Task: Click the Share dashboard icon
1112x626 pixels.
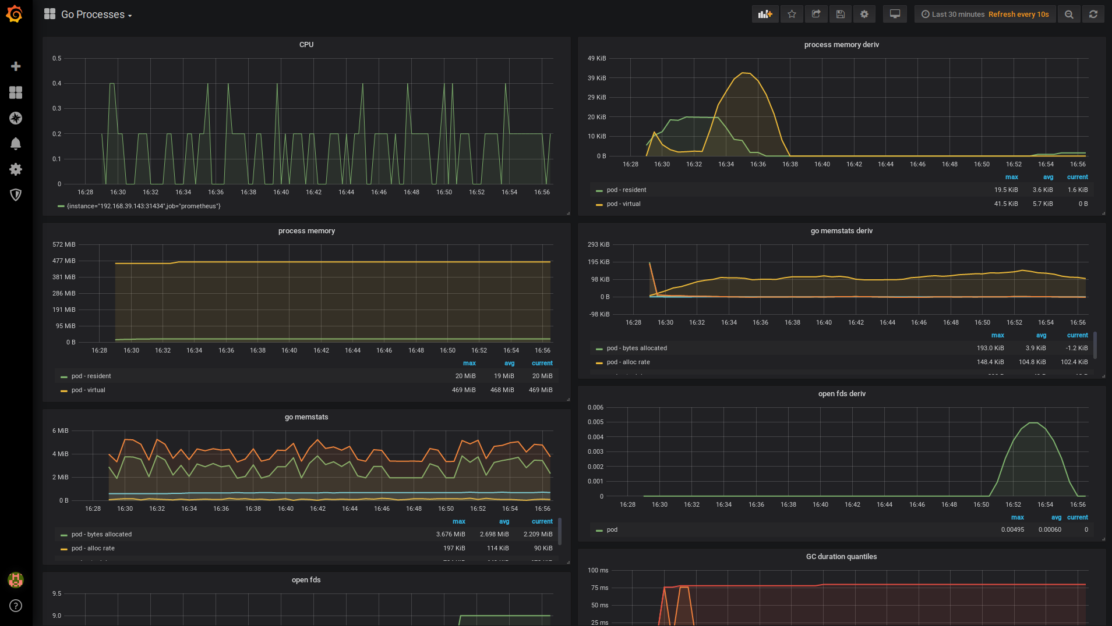Action: tap(816, 15)
